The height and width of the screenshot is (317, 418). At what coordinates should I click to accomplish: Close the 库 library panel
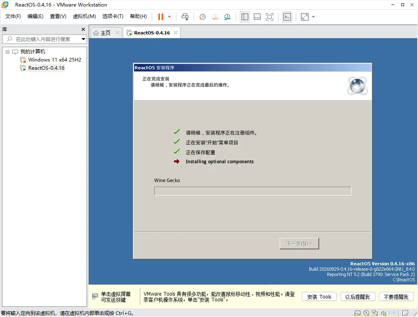pos(83,30)
